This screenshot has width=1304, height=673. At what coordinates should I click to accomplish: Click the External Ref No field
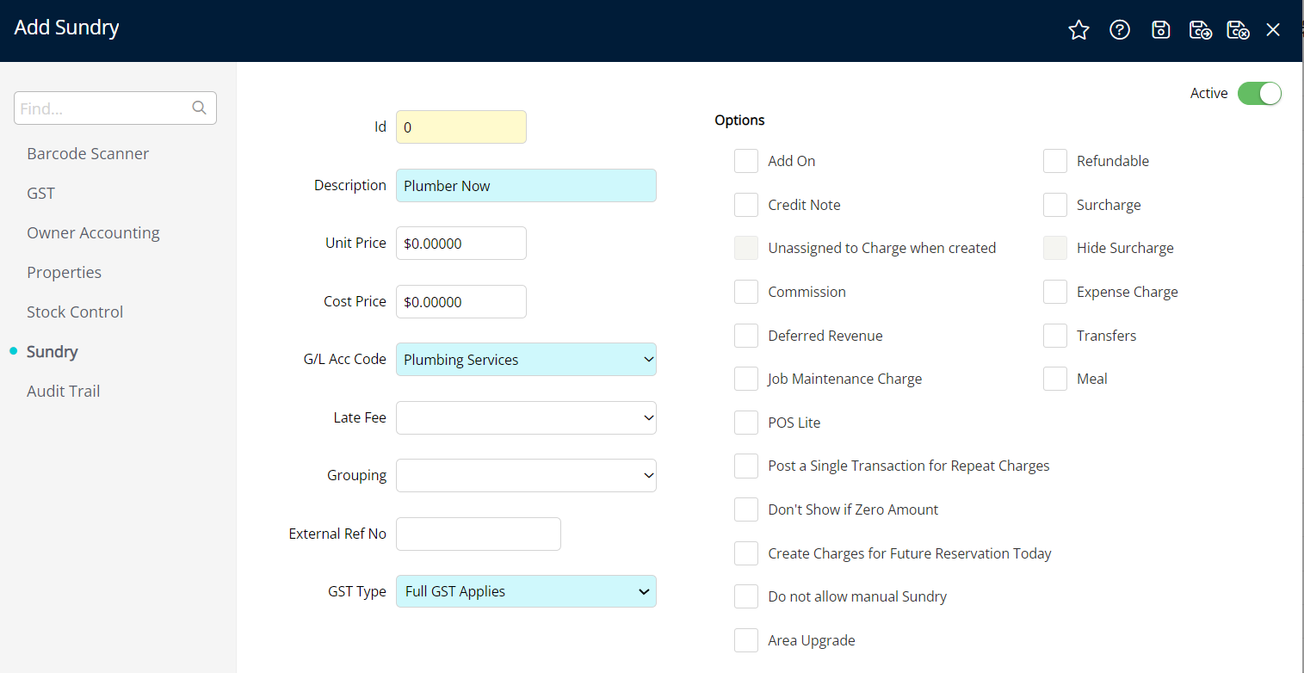(x=478, y=534)
